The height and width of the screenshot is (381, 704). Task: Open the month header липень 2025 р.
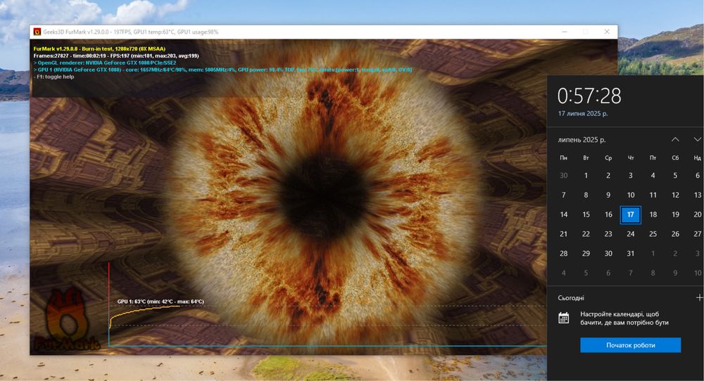click(582, 140)
